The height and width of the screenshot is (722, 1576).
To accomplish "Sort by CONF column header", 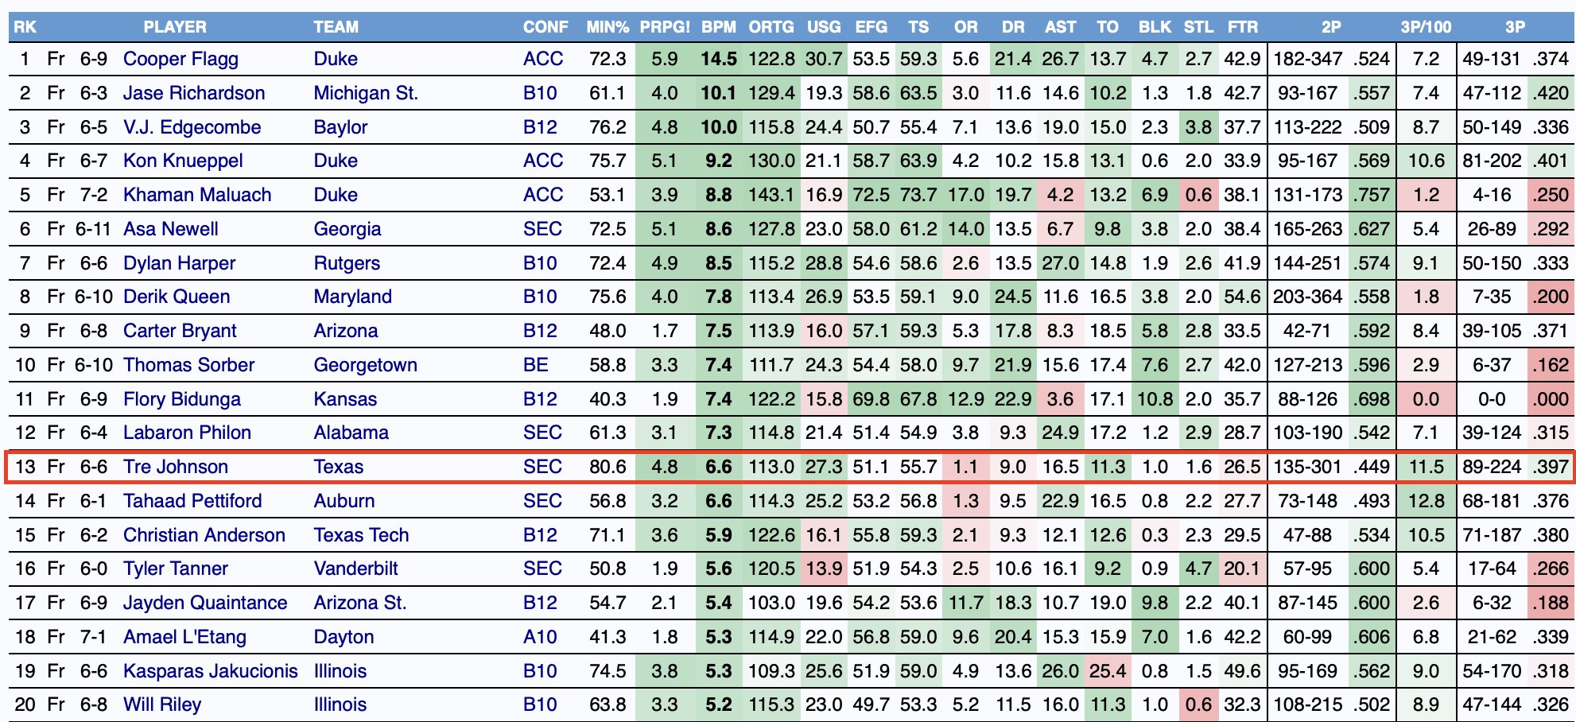I will point(545,27).
